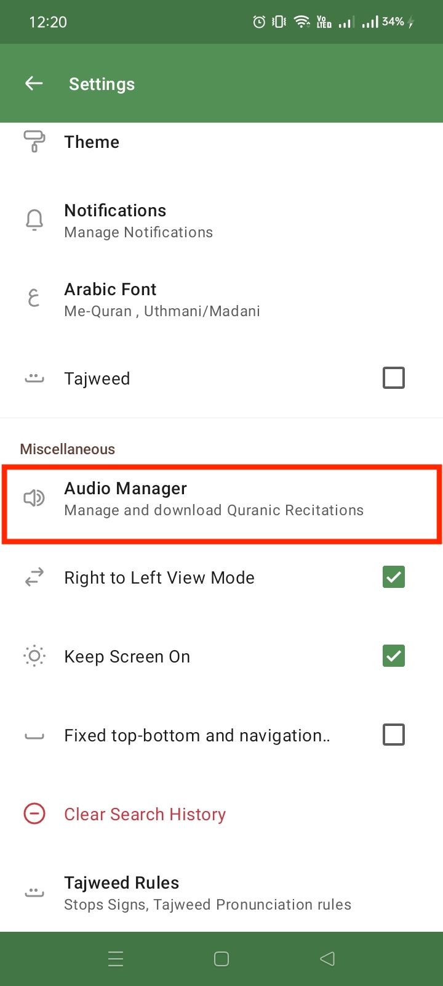Tap the bell Notifications icon
The image size is (443, 986).
coord(34,220)
